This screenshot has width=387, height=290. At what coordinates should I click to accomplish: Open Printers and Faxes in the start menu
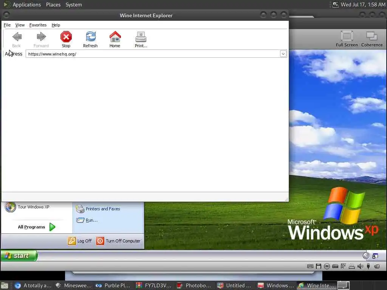click(x=98, y=209)
